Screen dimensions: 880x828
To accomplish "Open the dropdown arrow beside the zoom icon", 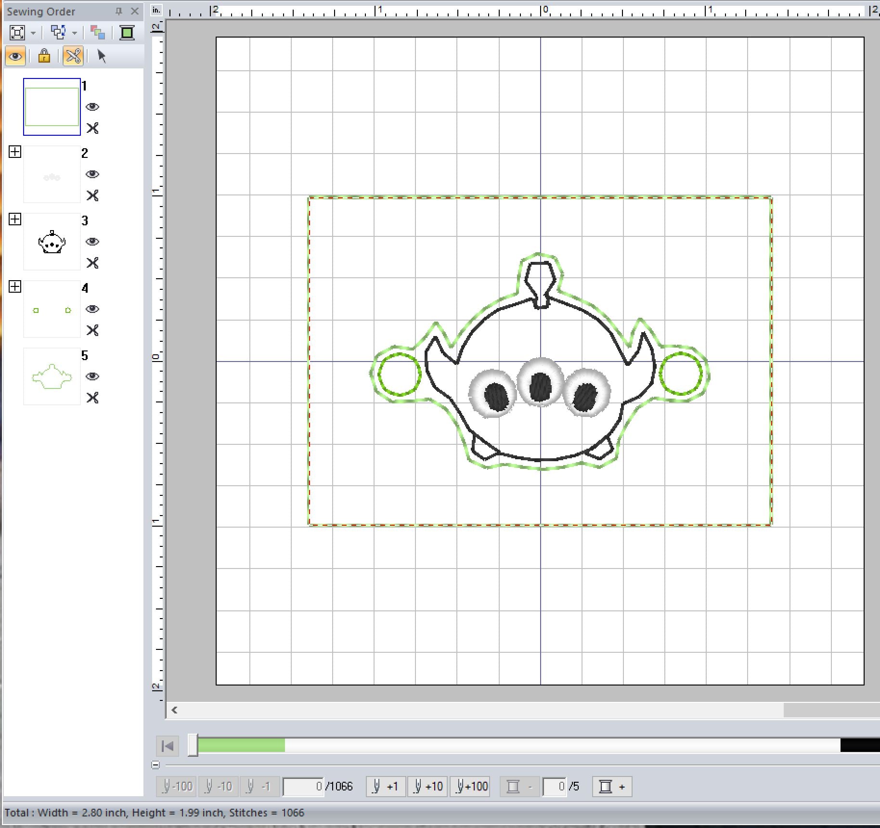I will [x=33, y=33].
